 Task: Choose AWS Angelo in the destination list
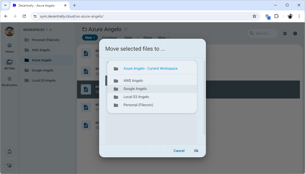[133, 81]
